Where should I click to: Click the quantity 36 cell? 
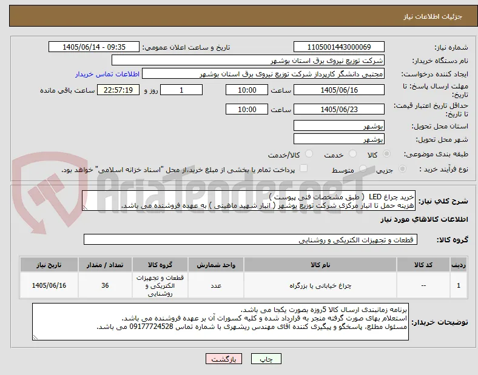click(105, 285)
